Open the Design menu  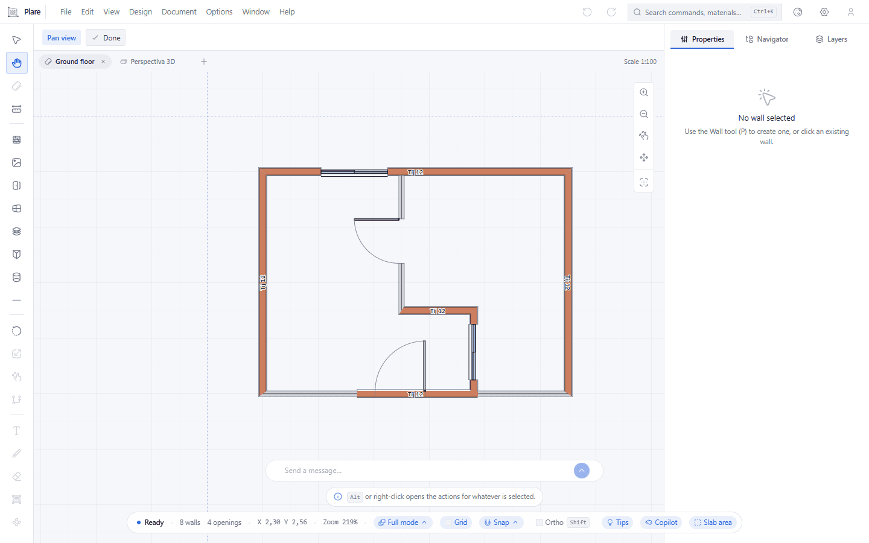pyautogui.click(x=141, y=12)
